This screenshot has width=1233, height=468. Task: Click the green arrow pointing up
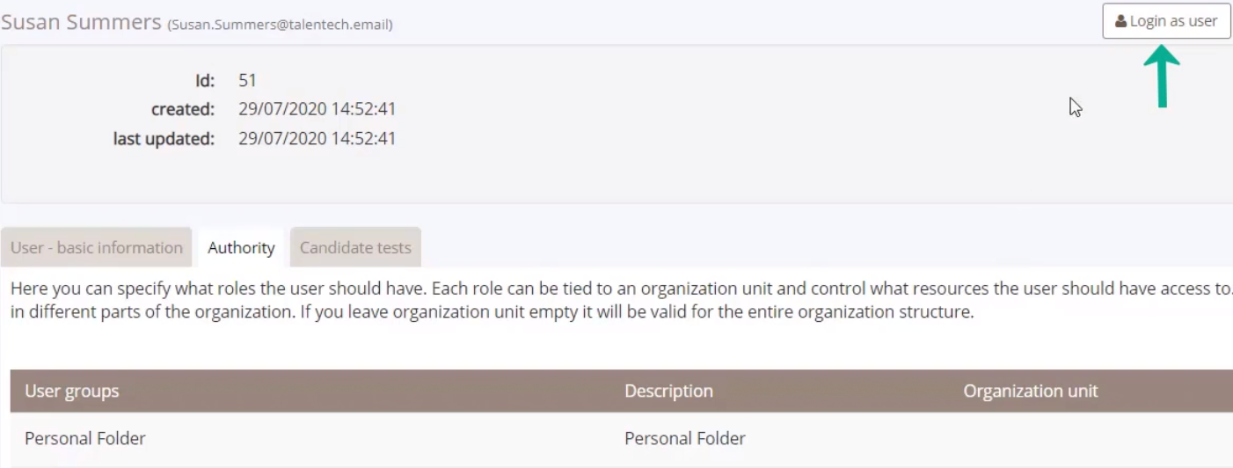1162,76
